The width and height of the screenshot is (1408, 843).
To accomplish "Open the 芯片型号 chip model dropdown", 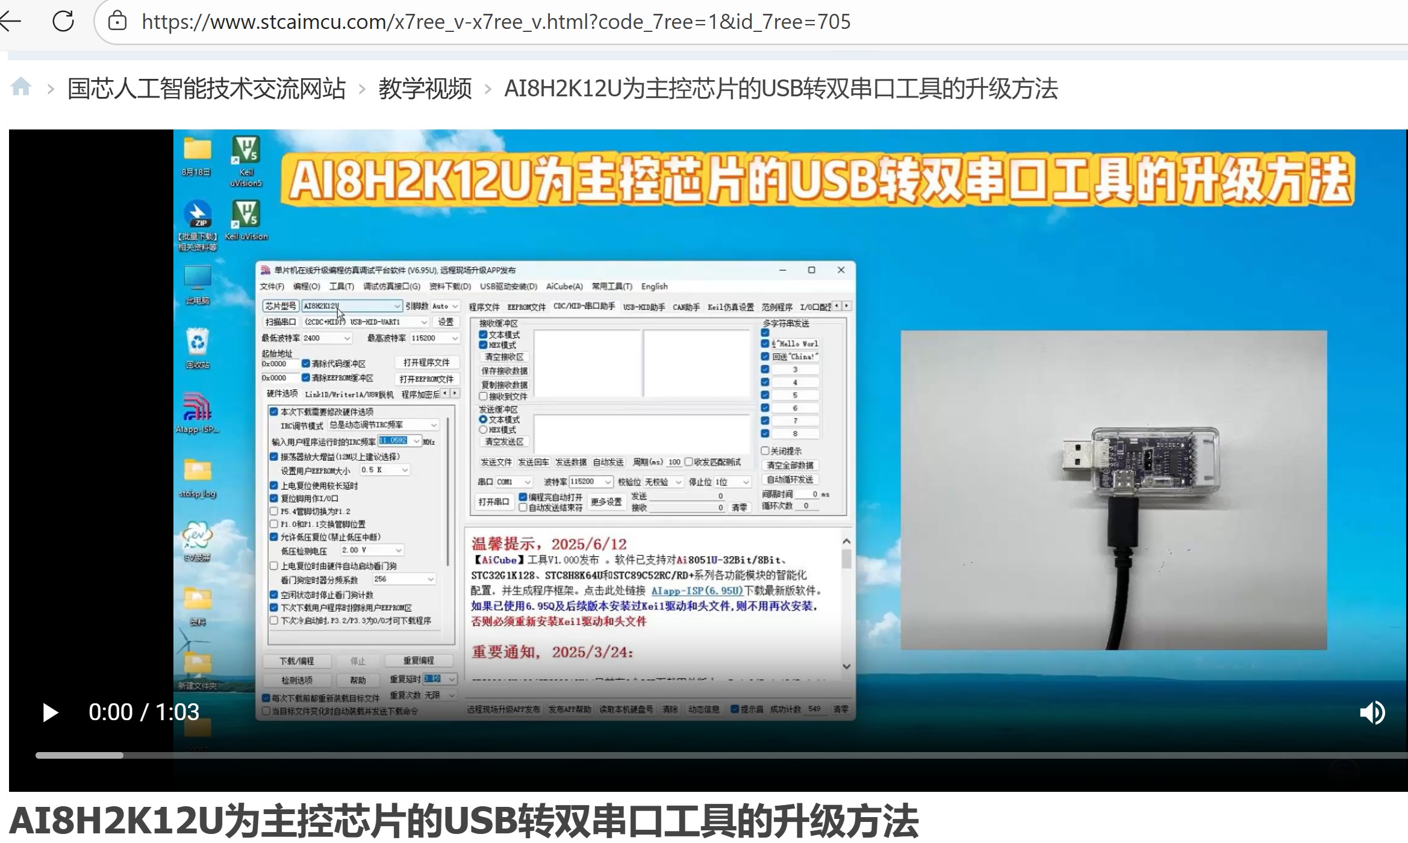I will [x=397, y=306].
